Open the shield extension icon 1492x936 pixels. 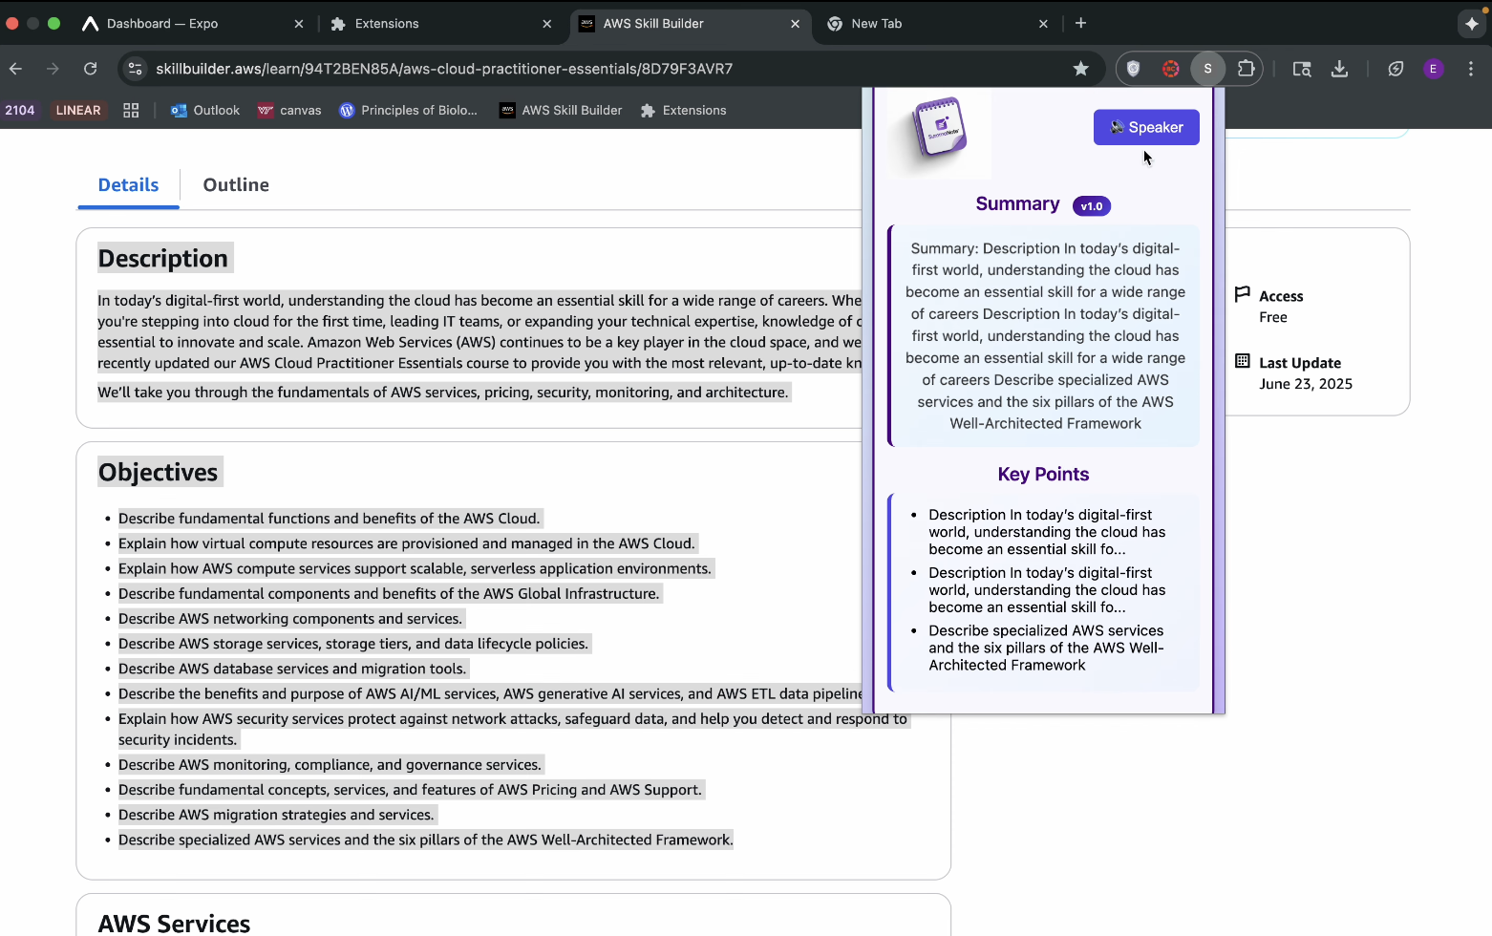point(1133,69)
